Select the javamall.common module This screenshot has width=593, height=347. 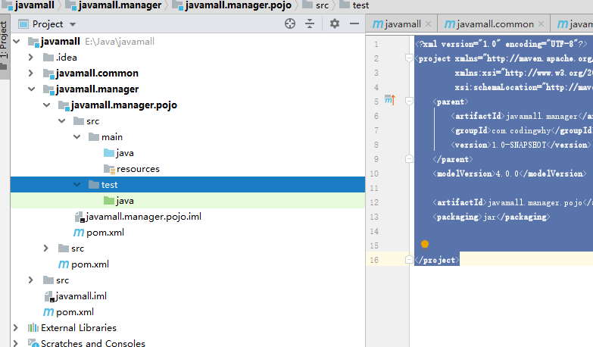[x=91, y=73]
